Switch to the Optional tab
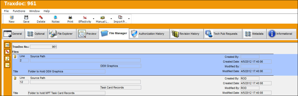Screen dimensions: 298x96 (36, 34)
